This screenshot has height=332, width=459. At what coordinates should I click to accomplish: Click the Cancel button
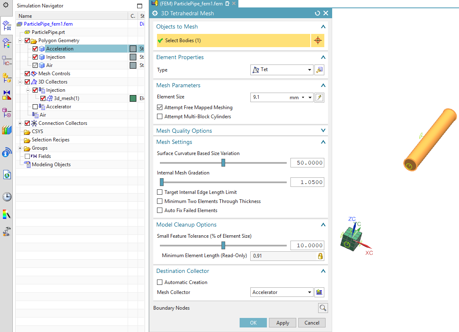pyautogui.click(x=312, y=323)
